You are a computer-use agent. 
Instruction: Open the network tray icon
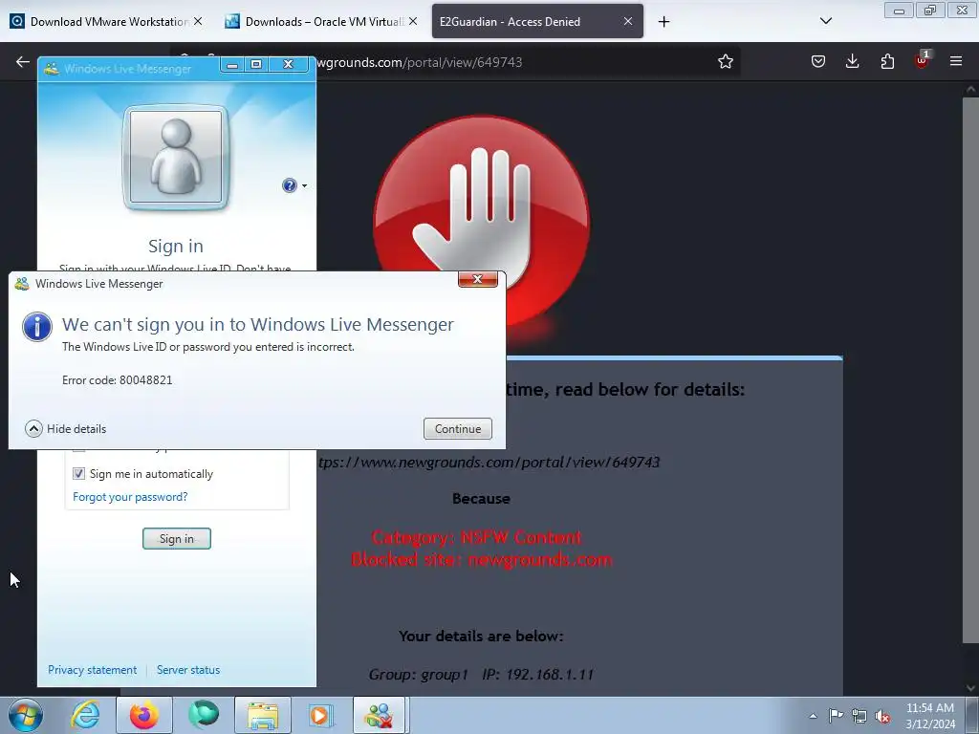pos(859,716)
